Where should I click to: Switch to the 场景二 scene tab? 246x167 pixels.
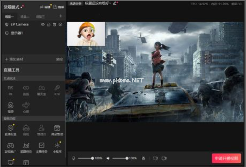tap(25, 16)
